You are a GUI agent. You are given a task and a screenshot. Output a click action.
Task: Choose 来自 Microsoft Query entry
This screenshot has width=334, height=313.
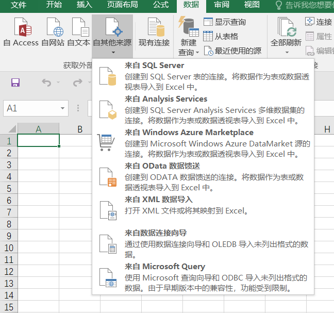click(203, 277)
